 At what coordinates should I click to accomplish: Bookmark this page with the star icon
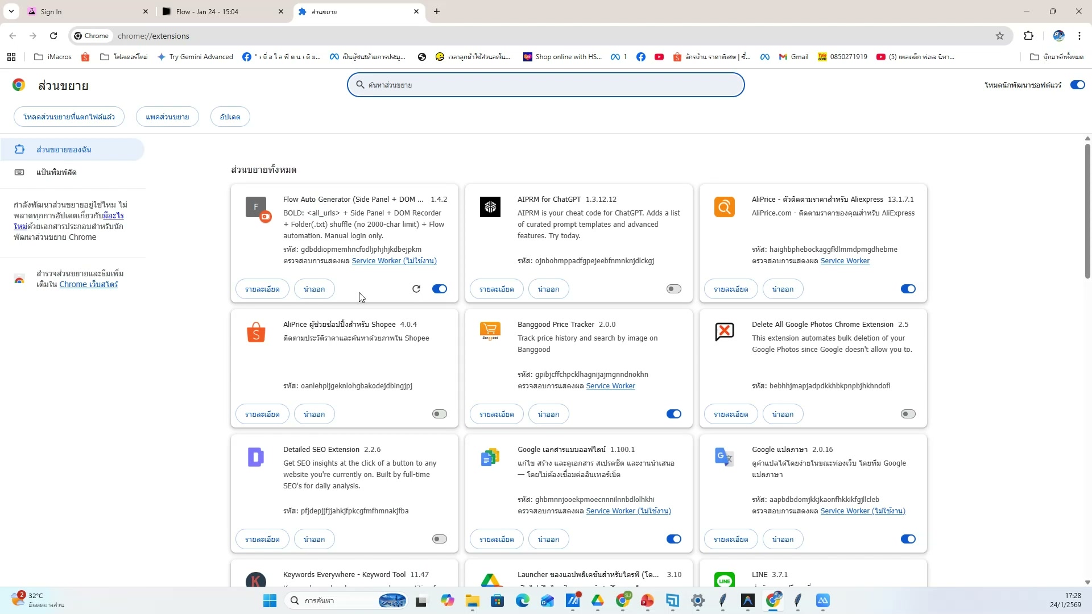pos(1000,36)
